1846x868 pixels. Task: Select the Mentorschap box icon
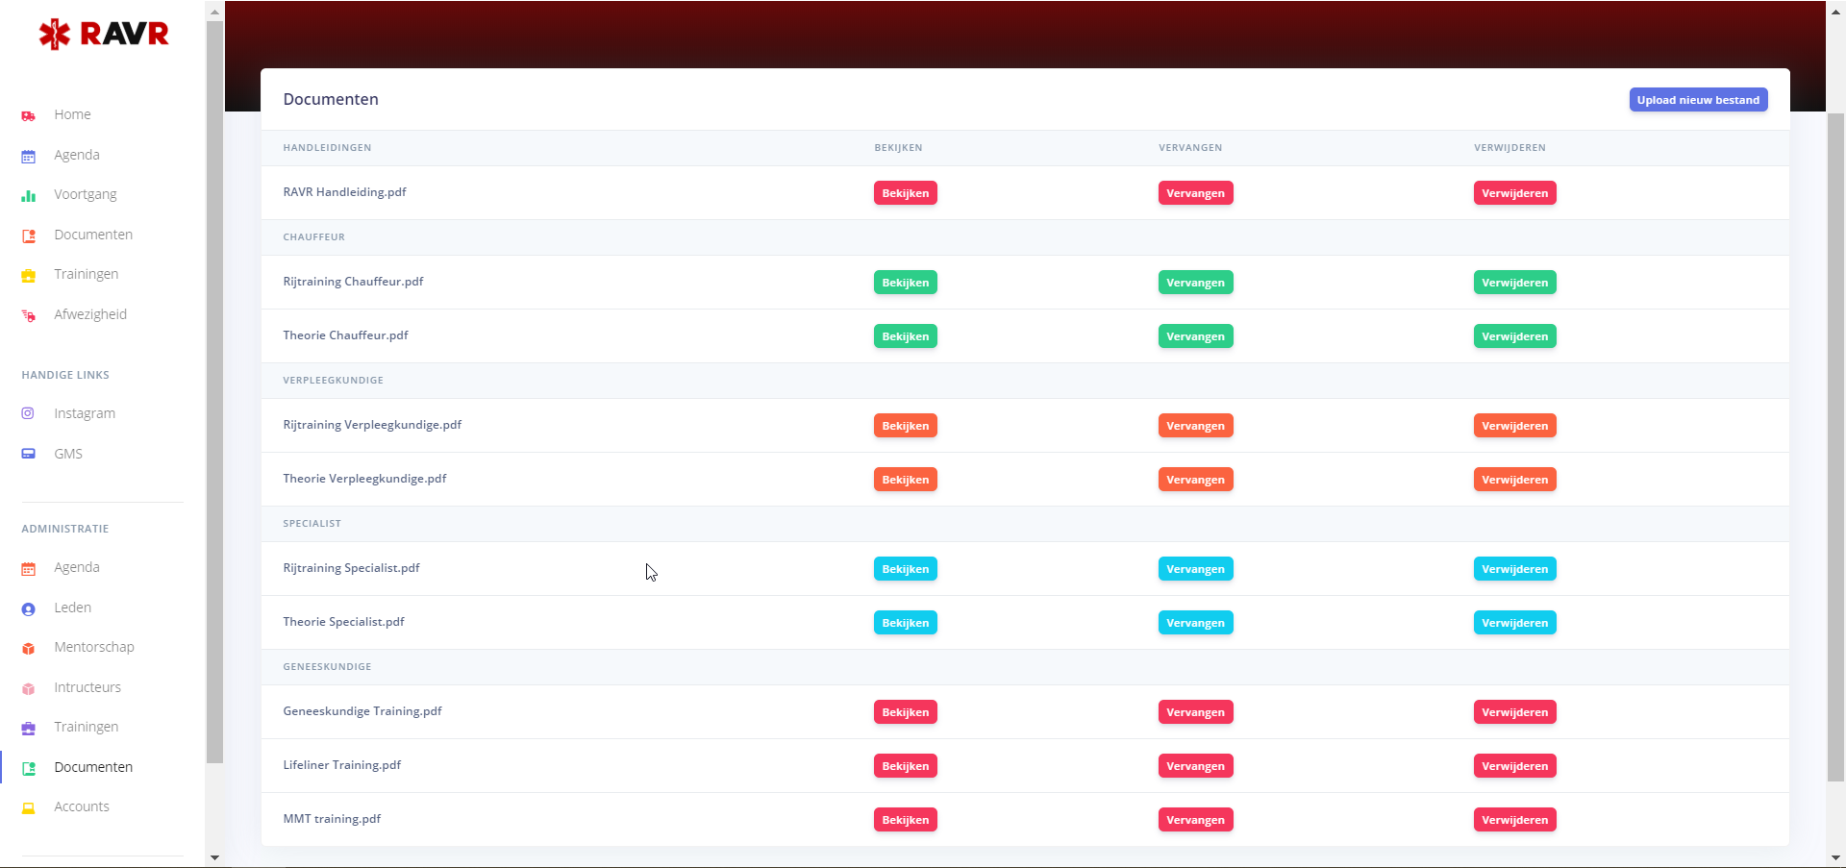(29, 648)
